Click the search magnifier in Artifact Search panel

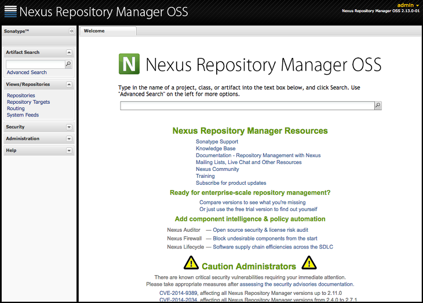tap(68, 64)
